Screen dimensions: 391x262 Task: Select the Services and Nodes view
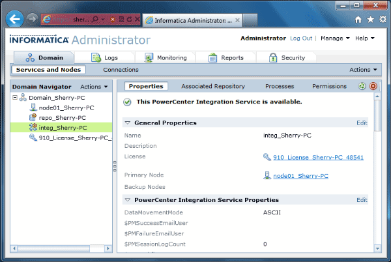point(48,70)
